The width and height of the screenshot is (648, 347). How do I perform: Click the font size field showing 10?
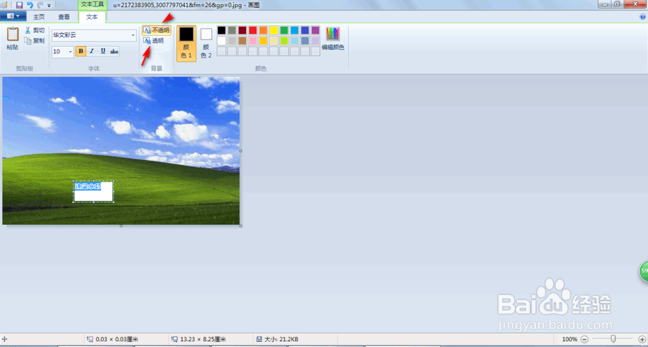coord(60,52)
